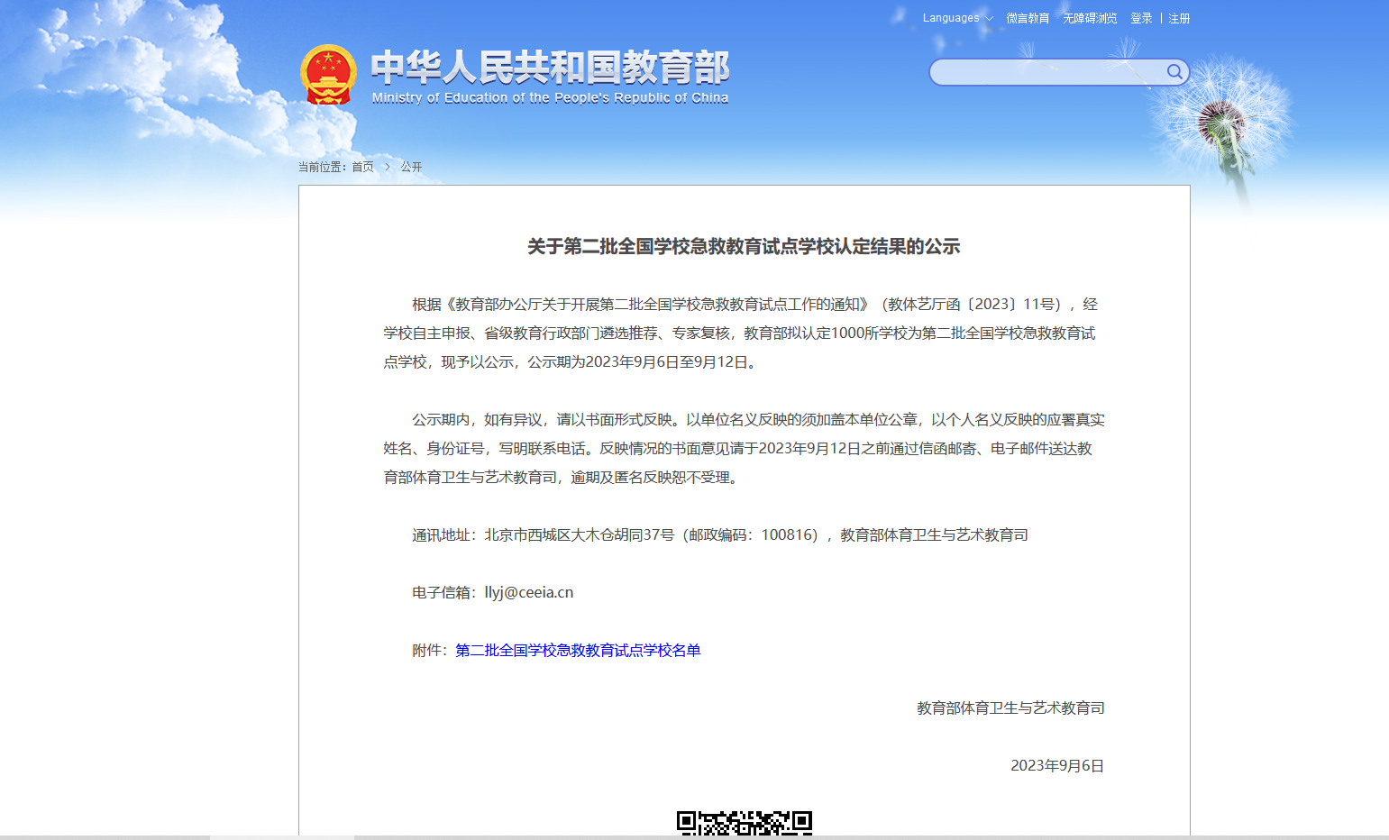Image resolution: width=1389 pixels, height=840 pixels.
Task: Open attachment 第二批全国学校急救教育试点学校名单
Action: pos(578,650)
